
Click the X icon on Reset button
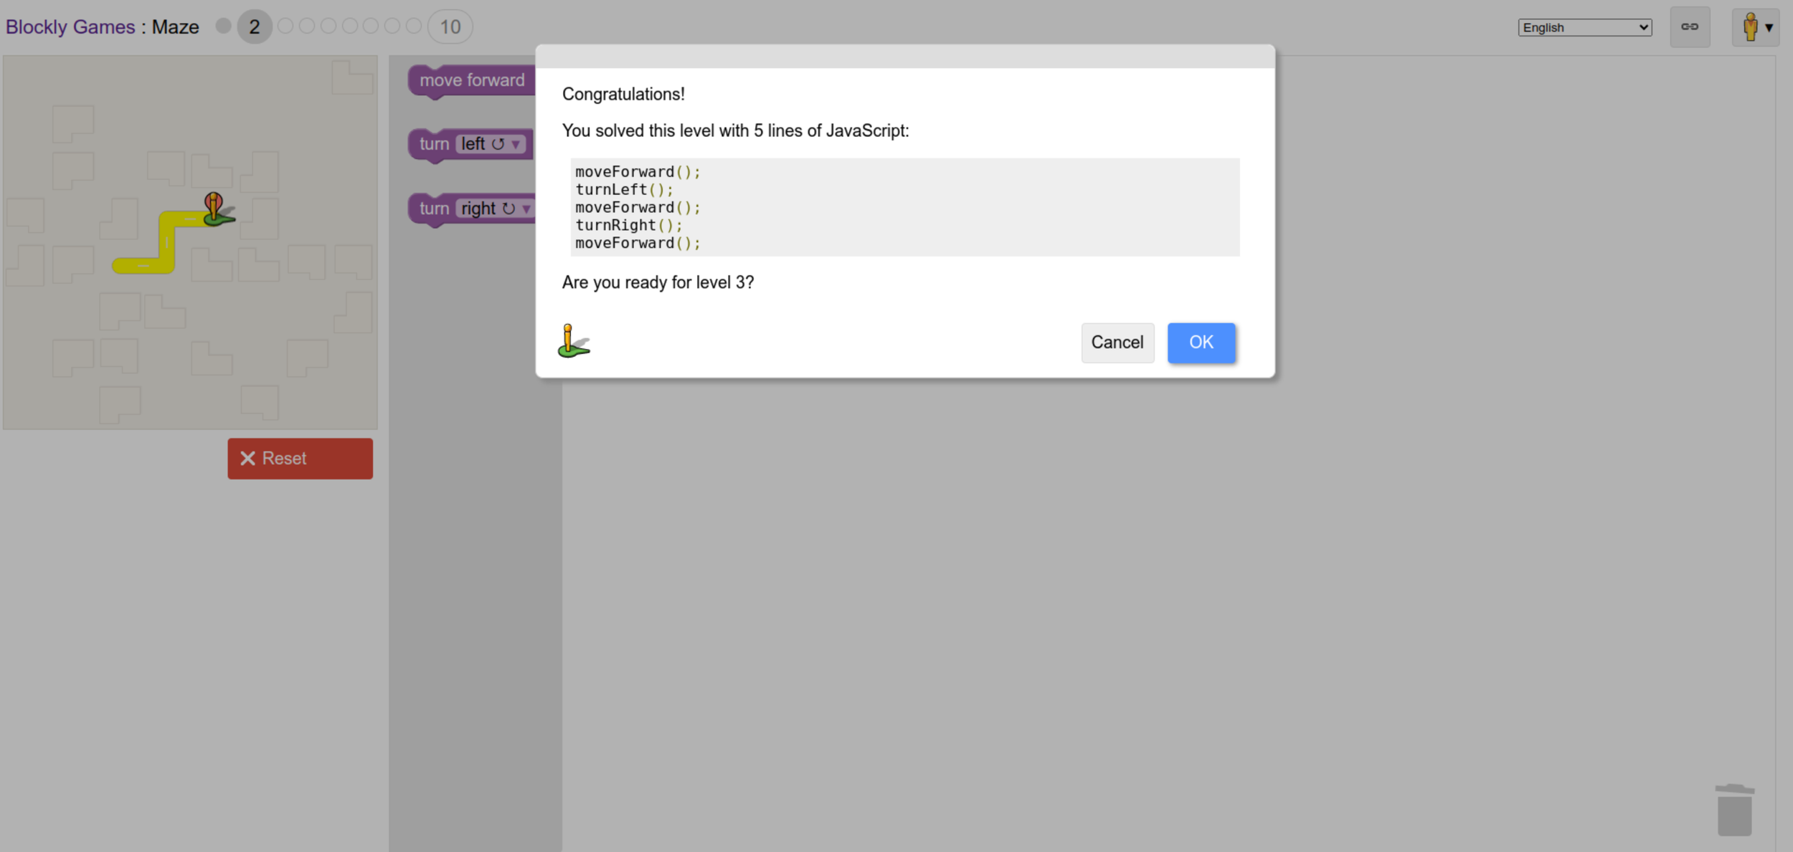click(x=247, y=459)
